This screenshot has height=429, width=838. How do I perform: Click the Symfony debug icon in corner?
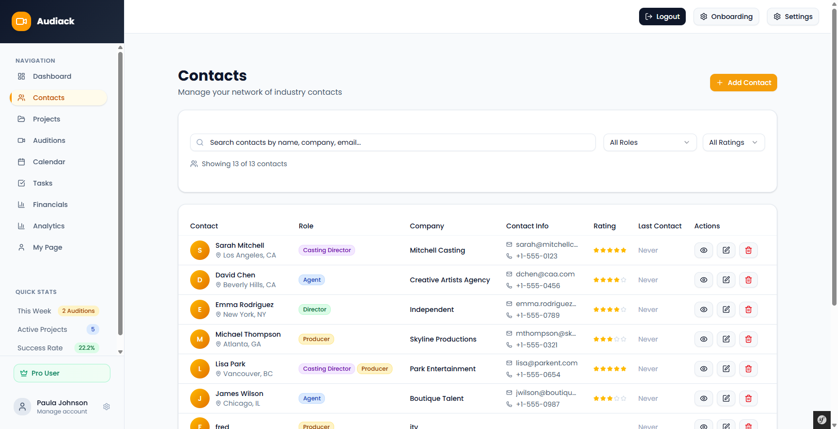[x=822, y=420]
